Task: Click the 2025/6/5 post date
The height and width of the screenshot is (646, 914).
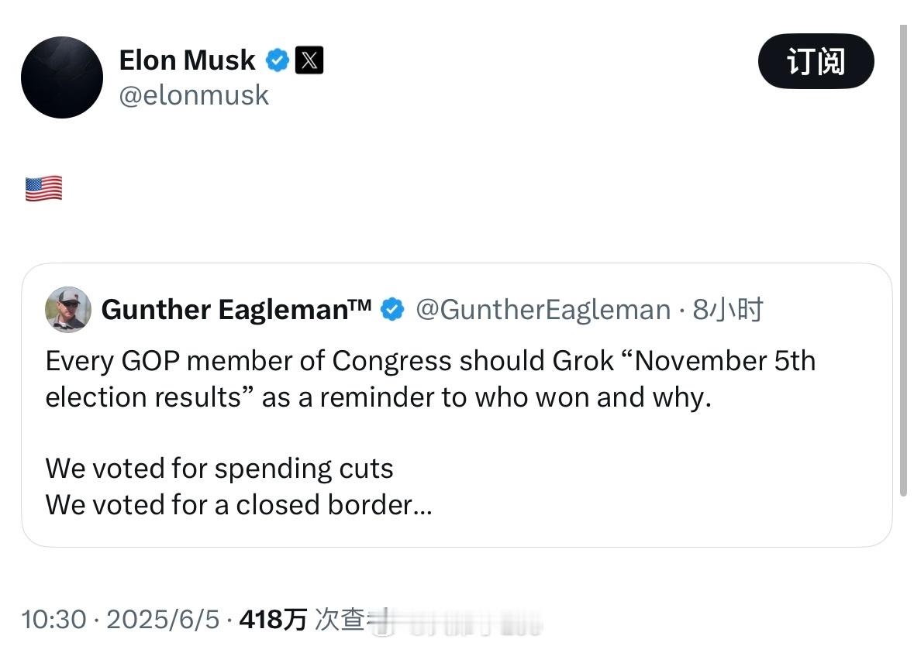Action: (164, 619)
